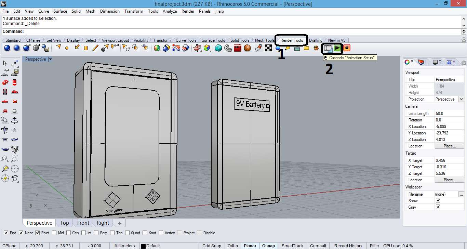Click the red toolbox icon in Render Tools
This screenshot has height=249, width=467.
(238, 48)
